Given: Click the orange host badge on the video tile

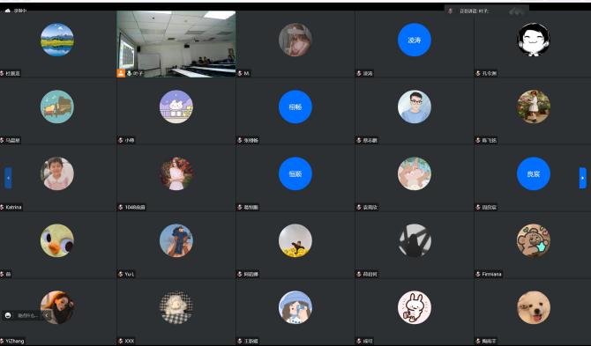Looking at the screenshot, I should (121, 73).
